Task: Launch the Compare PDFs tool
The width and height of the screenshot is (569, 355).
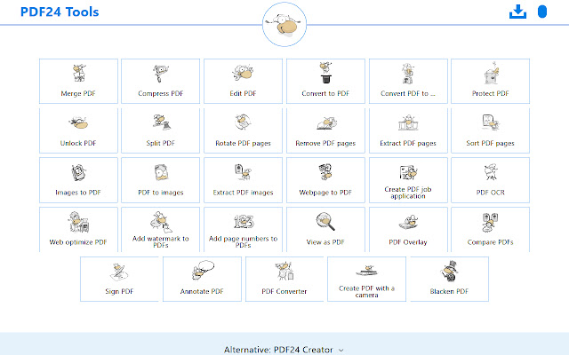Action: pyautogui.click(x=490, y=230)
